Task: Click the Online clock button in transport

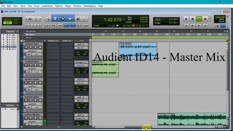Action: 186,19
